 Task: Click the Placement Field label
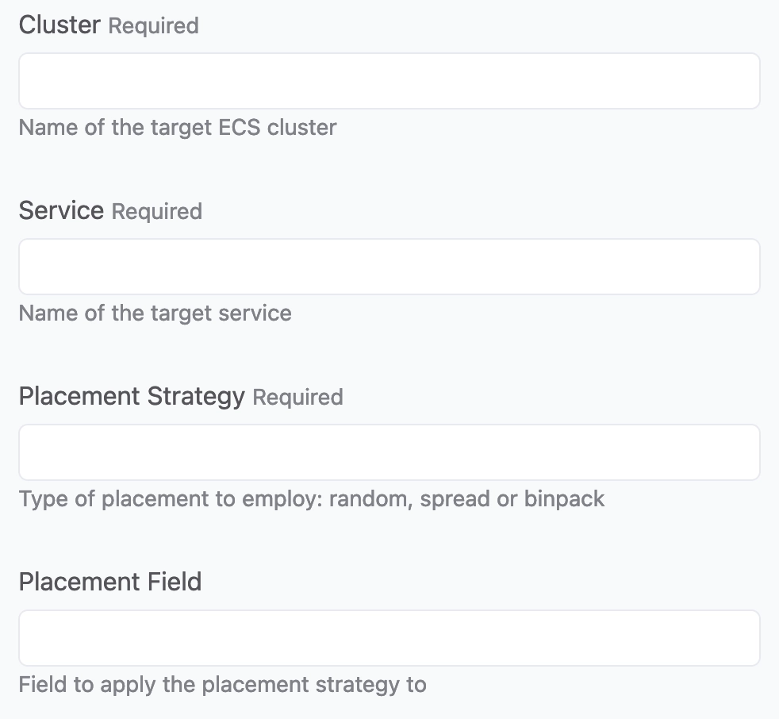[x=110, y=582]
